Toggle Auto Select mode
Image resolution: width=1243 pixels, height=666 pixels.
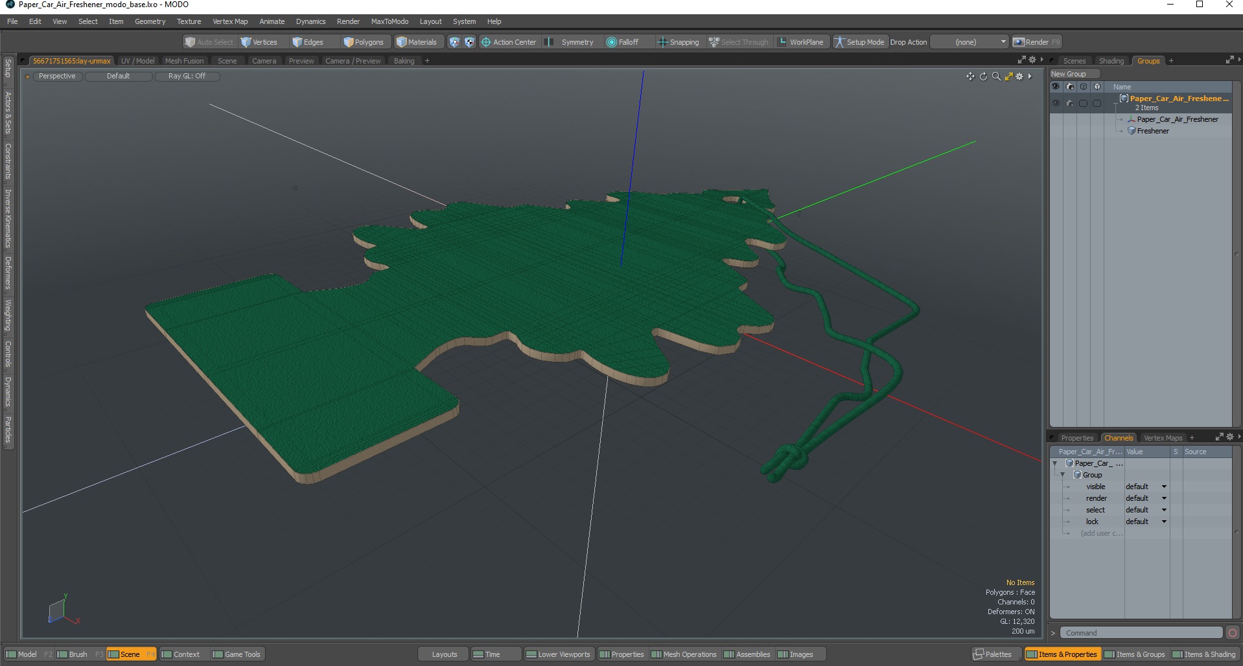[x=209, y=42]
